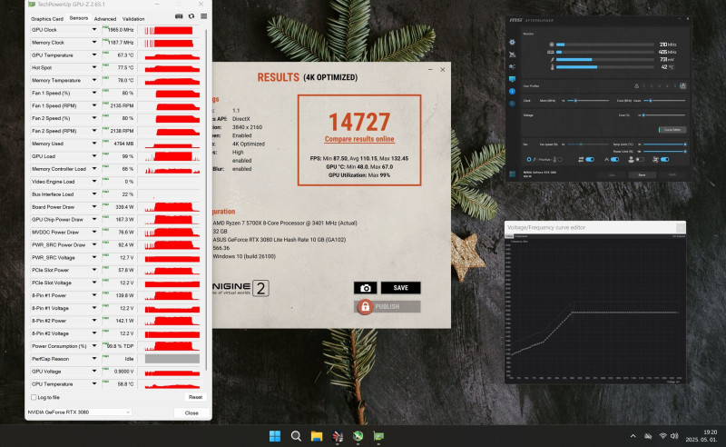This screenshot has height=447, width=726.
Task: Select Afterburner profile slot 3
Action: 660,86
